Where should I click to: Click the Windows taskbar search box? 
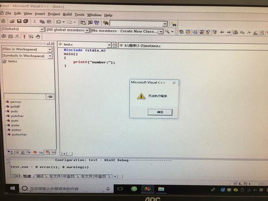pyautogui.click(x=66, y=189)
